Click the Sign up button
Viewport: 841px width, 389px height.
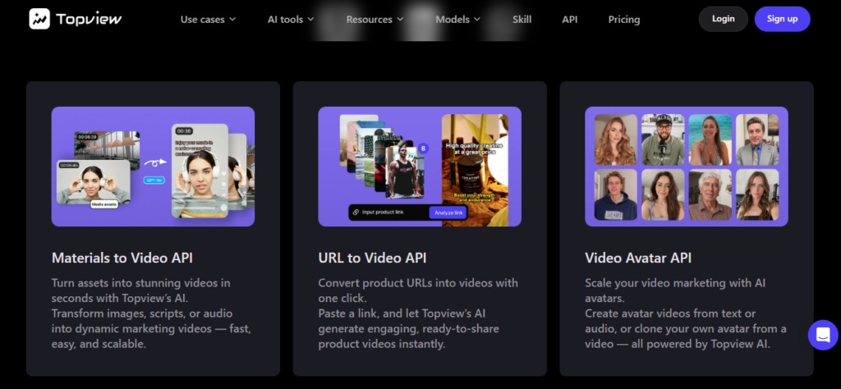click(x=782, y=19)
